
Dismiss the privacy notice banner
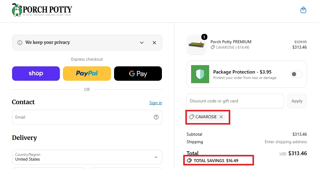click(x=154, y=43)
